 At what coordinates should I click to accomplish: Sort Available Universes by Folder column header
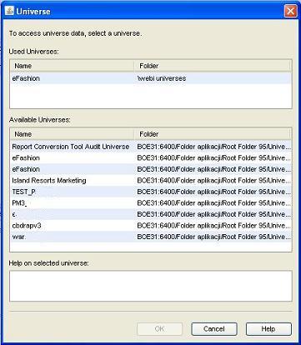click(x=213, y=134)
